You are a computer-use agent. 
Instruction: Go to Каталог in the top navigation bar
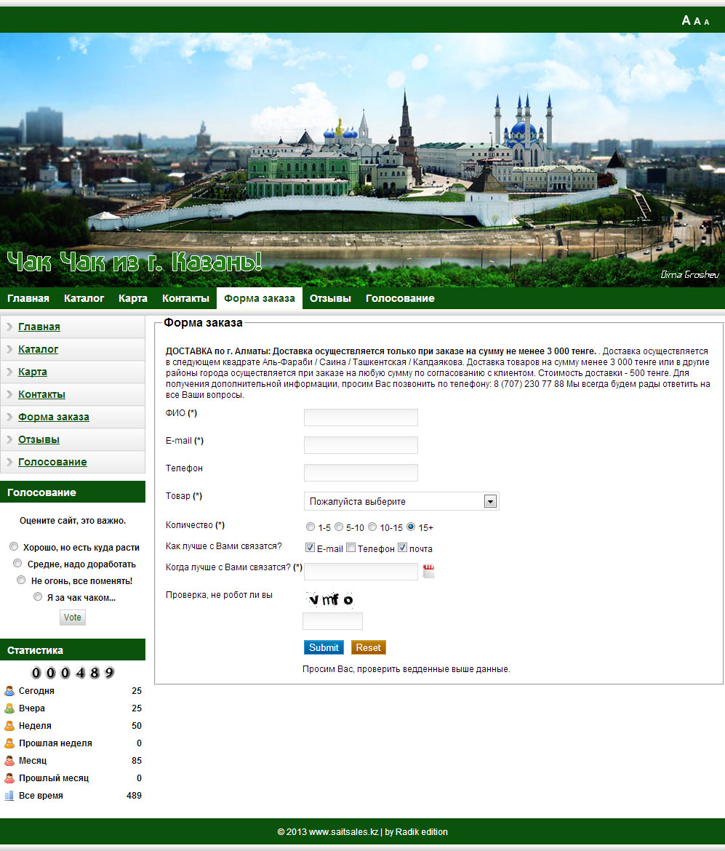tap(84, 298)
